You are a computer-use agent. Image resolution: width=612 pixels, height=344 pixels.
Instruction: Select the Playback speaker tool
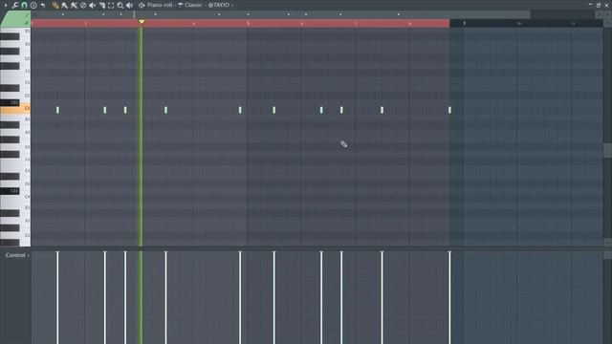[130, 5]
